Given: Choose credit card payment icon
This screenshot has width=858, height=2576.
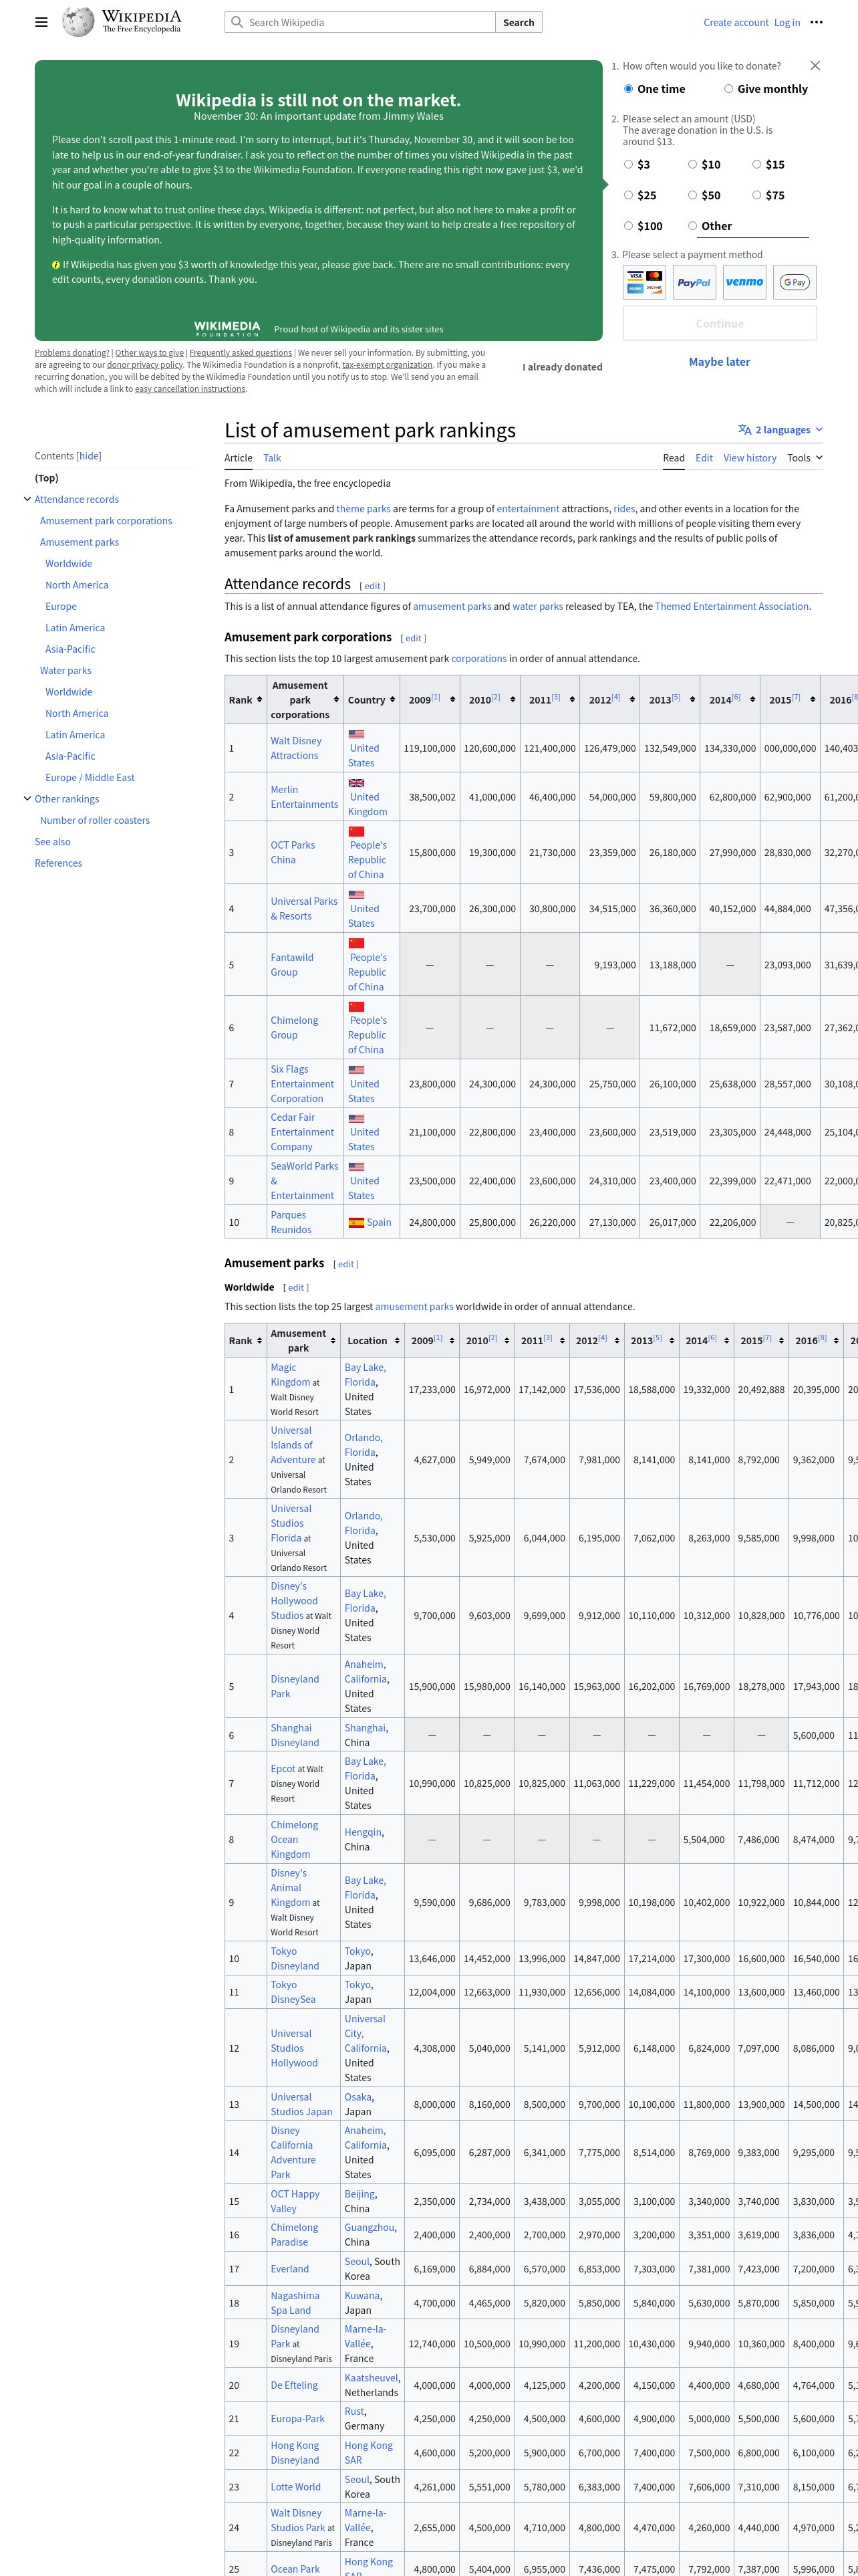Looking at the screenshot, I should click(646, 282).
